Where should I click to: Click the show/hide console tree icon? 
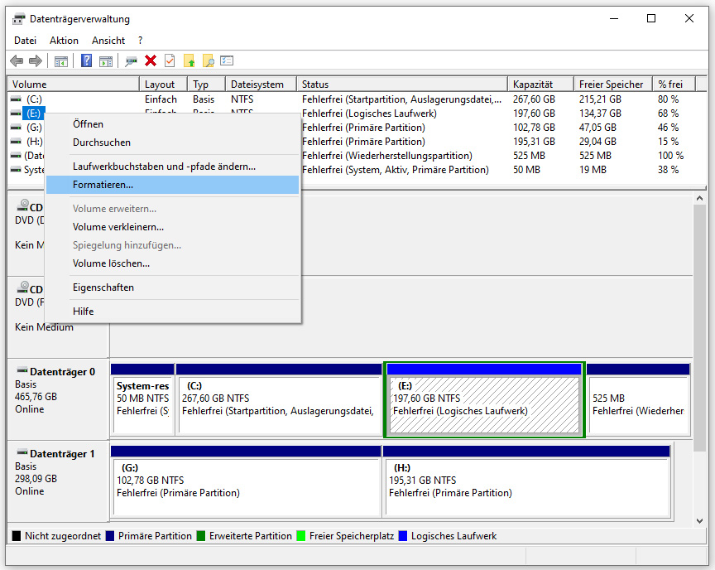pyautogui.click(x=61, y=60)
